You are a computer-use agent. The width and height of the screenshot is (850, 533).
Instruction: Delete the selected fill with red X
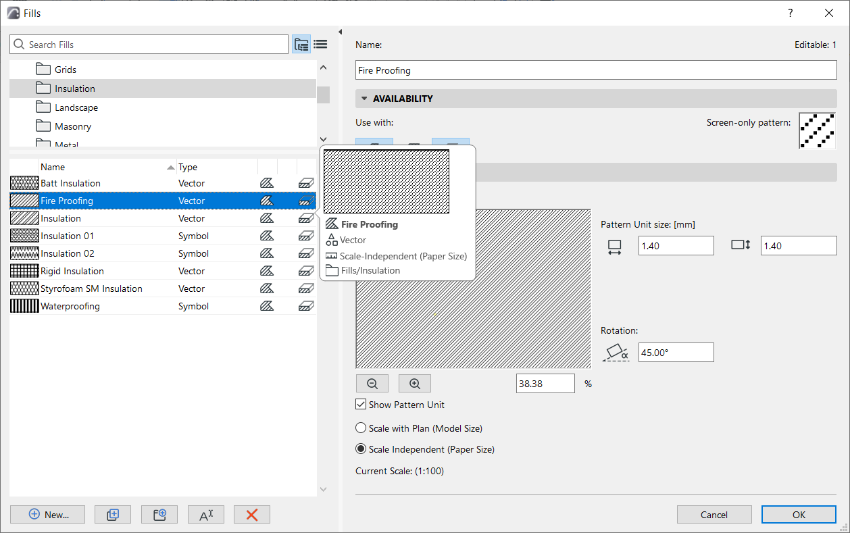coord(251,515)
